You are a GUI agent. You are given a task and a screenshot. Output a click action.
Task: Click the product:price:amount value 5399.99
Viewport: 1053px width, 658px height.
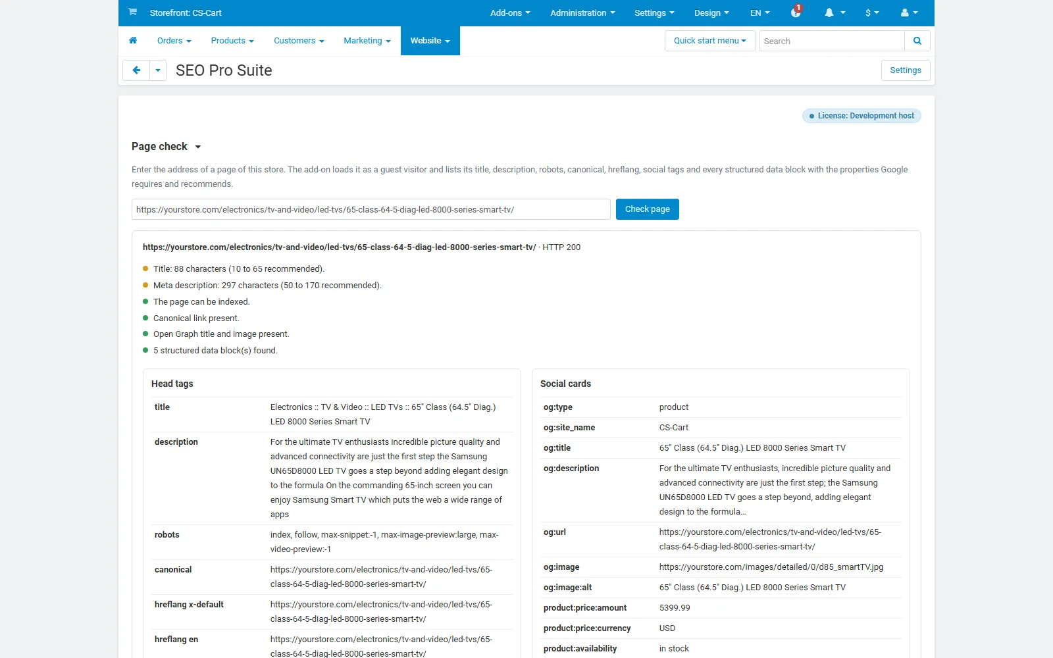[x=675, y=608]
